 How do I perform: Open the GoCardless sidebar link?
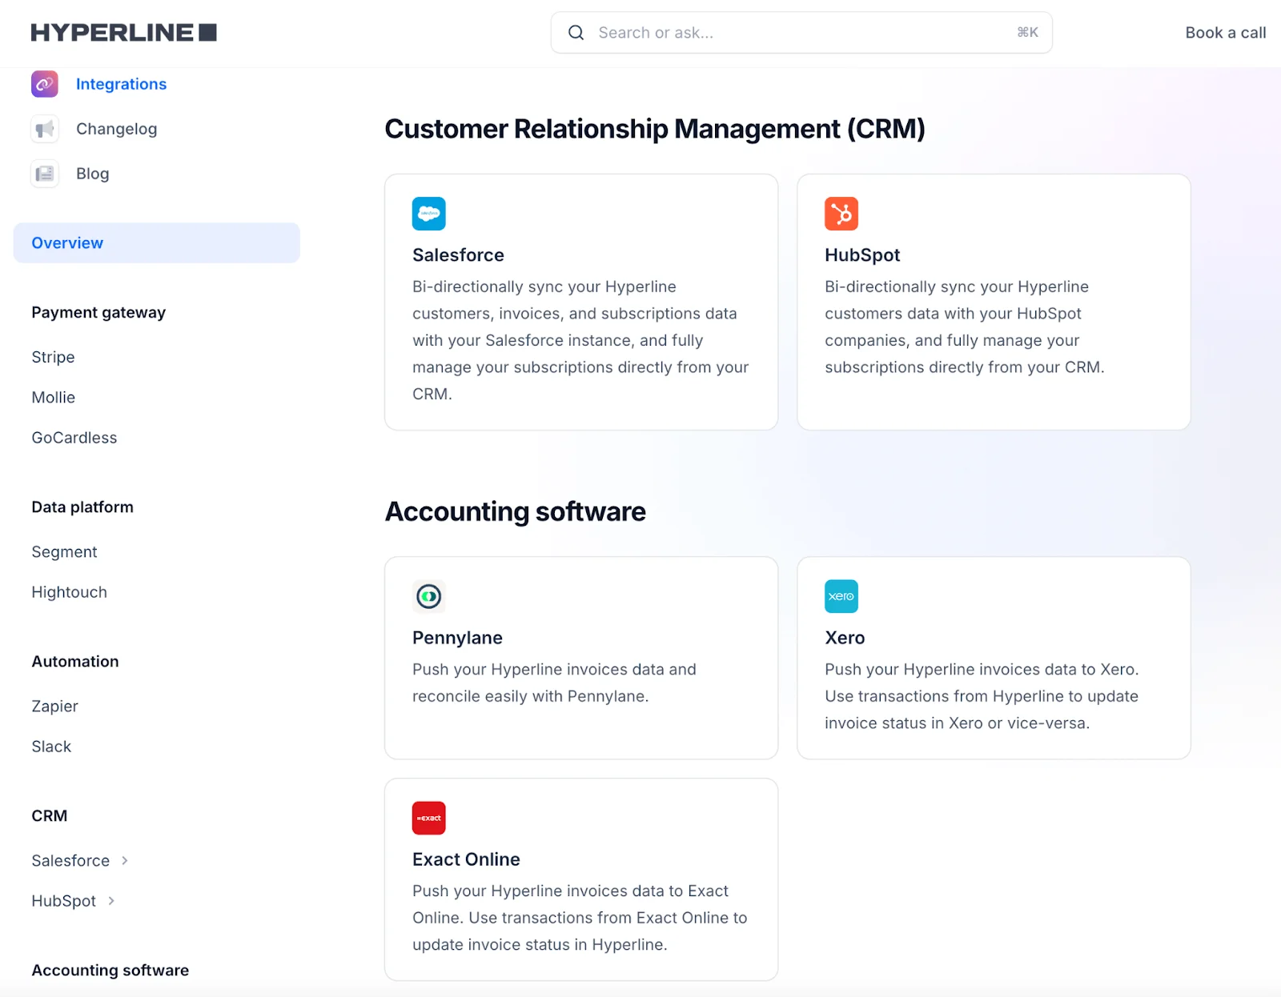pyautogui.click(x=74, y=438)
